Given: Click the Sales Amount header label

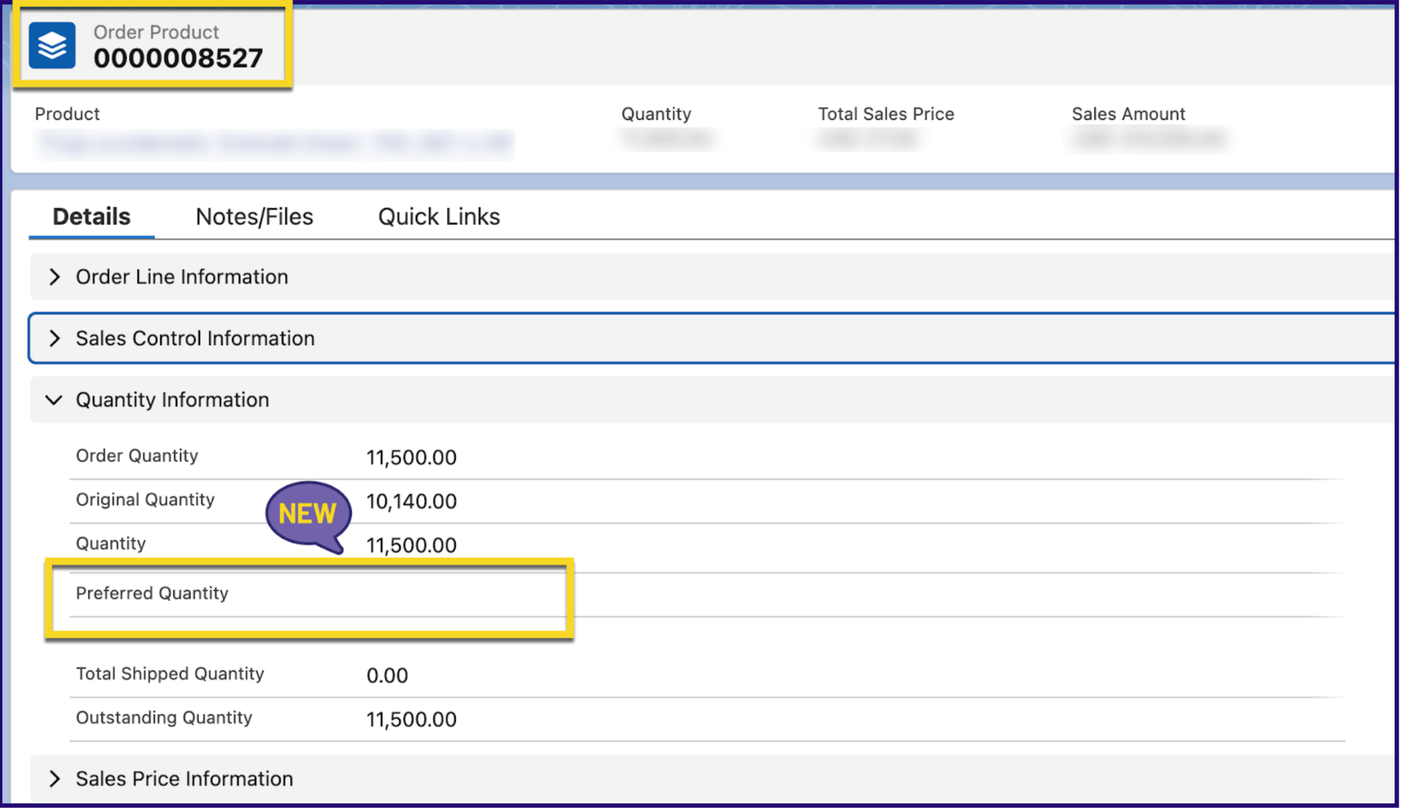Looking at the screenshot, I should point(1128,114).
